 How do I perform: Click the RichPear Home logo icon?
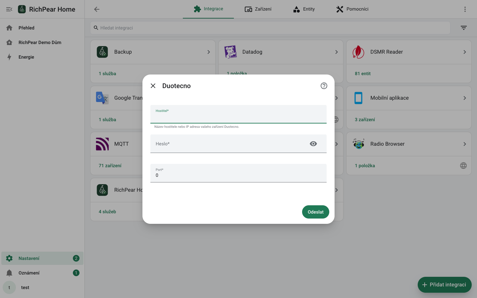22,9
